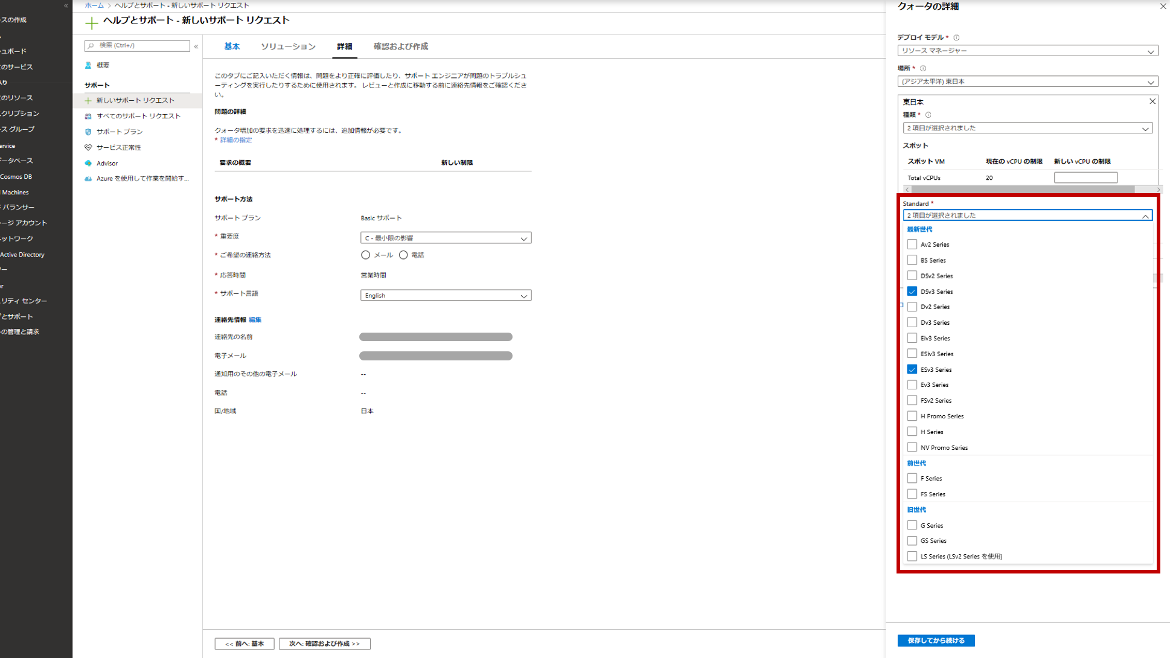Switch to the 基本 tab
Viewport: 1170px width, 658px height.
pyautogui.click(x=232, y=46)
